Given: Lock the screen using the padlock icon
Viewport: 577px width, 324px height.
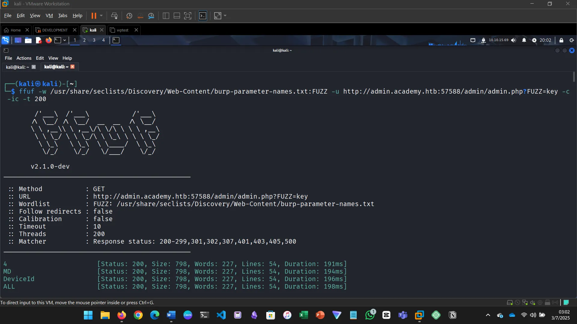Looking at the screenshot, I should tap(561, 40).
